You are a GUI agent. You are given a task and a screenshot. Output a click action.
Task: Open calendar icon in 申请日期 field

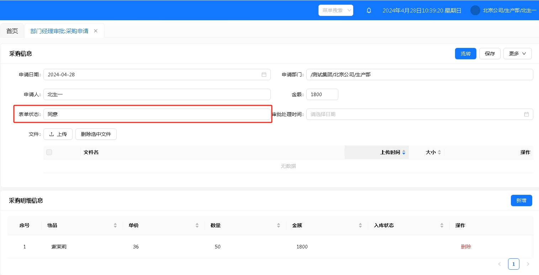pos(264,75)
